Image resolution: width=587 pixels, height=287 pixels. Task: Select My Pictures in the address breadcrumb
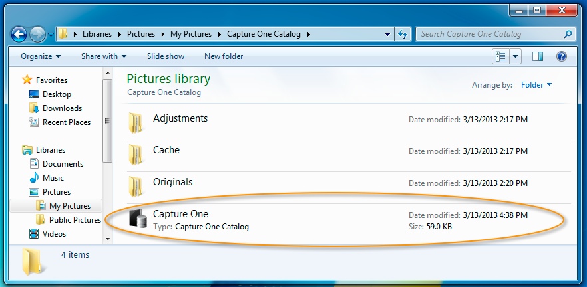[x=191, y=34]
